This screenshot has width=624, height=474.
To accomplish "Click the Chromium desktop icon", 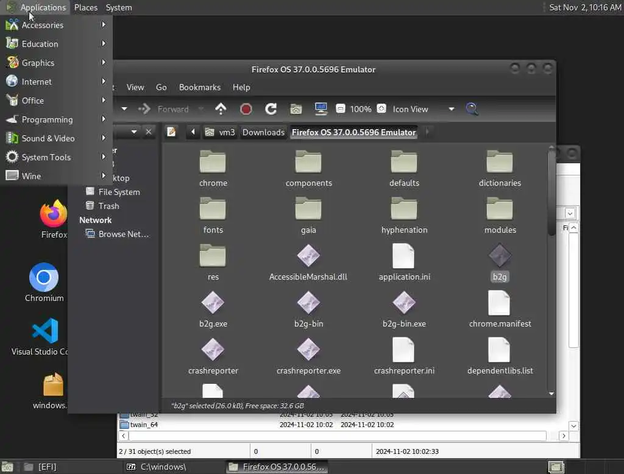I will click(x=44, y=283).
